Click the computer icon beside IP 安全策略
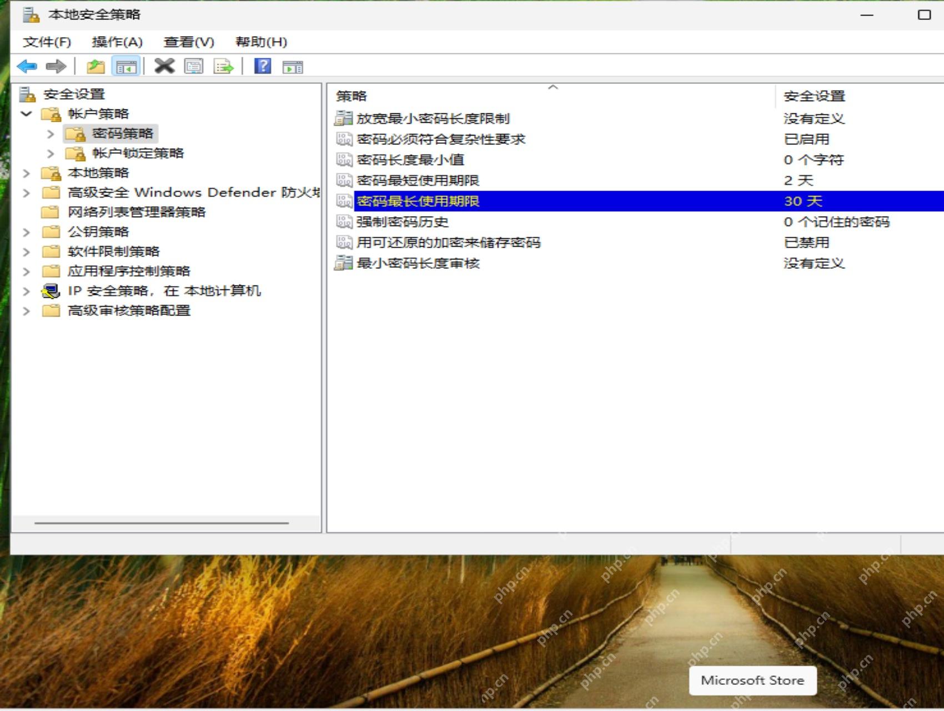 [x=51, y=291]
